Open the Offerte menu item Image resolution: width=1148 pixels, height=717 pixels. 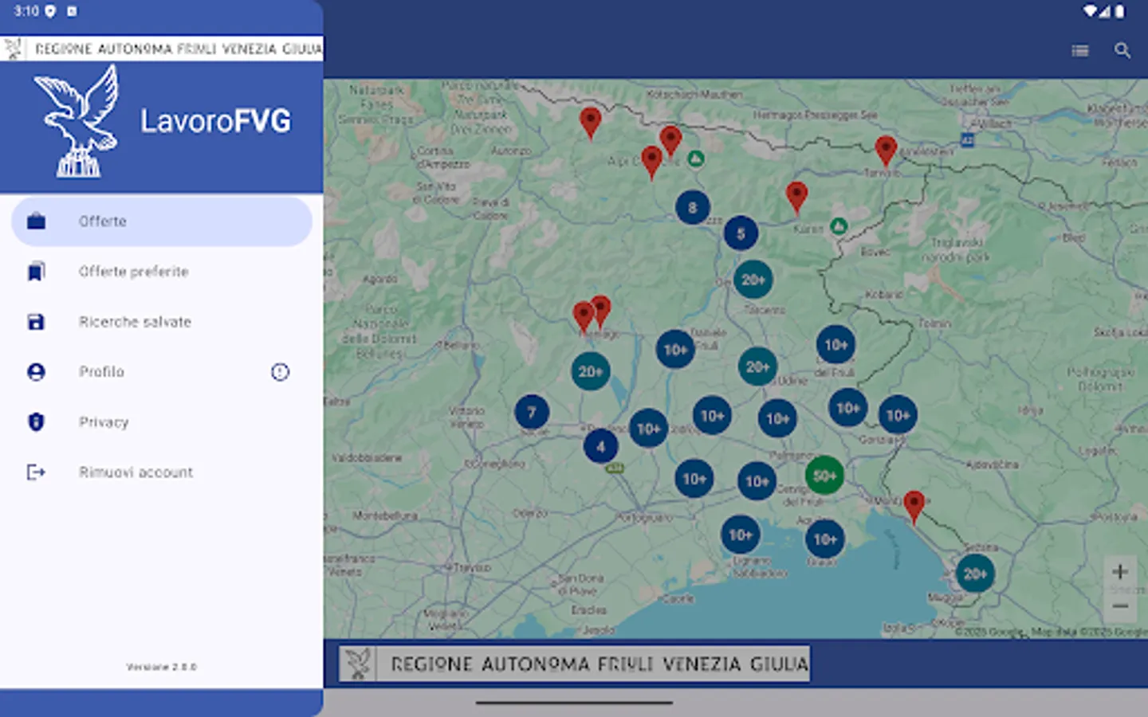pos(162,221)
